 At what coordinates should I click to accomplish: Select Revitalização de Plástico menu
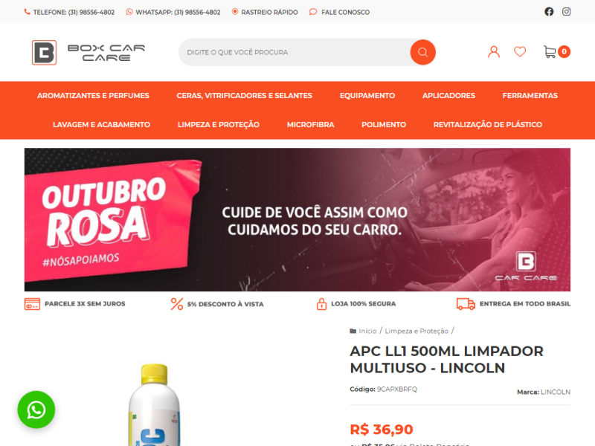[488, 125]
